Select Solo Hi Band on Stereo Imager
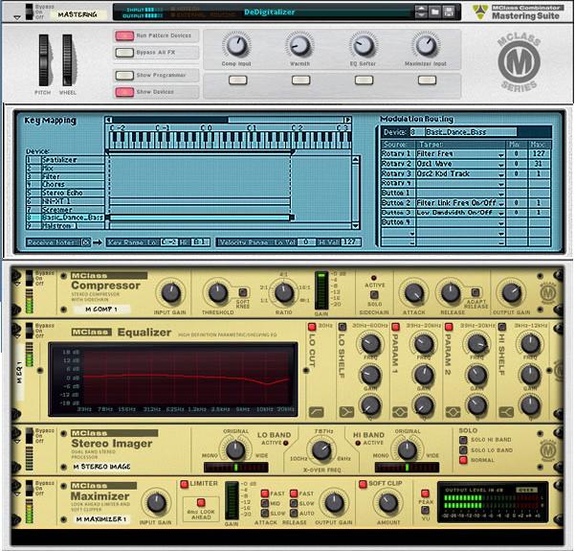Viewport: 575px width, 551px height. 463,440
